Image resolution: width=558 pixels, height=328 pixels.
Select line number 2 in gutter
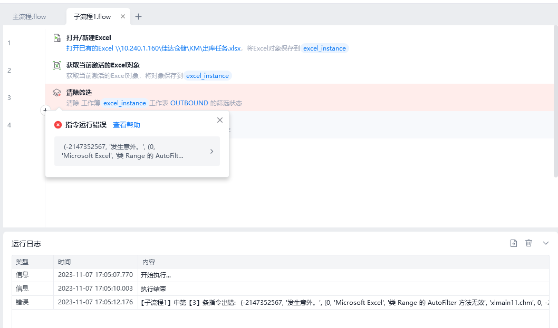tap(9, 71)
